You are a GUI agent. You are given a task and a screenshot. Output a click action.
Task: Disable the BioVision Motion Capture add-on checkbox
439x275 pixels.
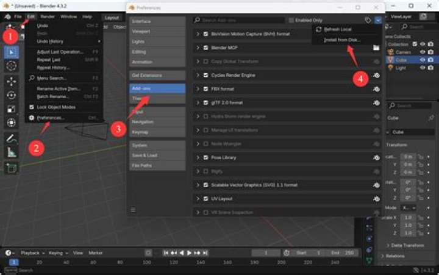pyautogui.click(x=206, y=34)
